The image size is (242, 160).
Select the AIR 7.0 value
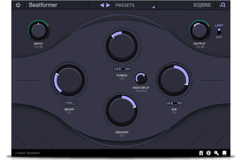[x=174, y=113]
